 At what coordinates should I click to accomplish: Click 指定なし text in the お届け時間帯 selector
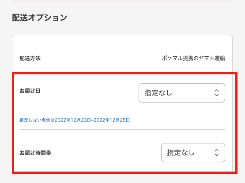(x=181, y=153)
